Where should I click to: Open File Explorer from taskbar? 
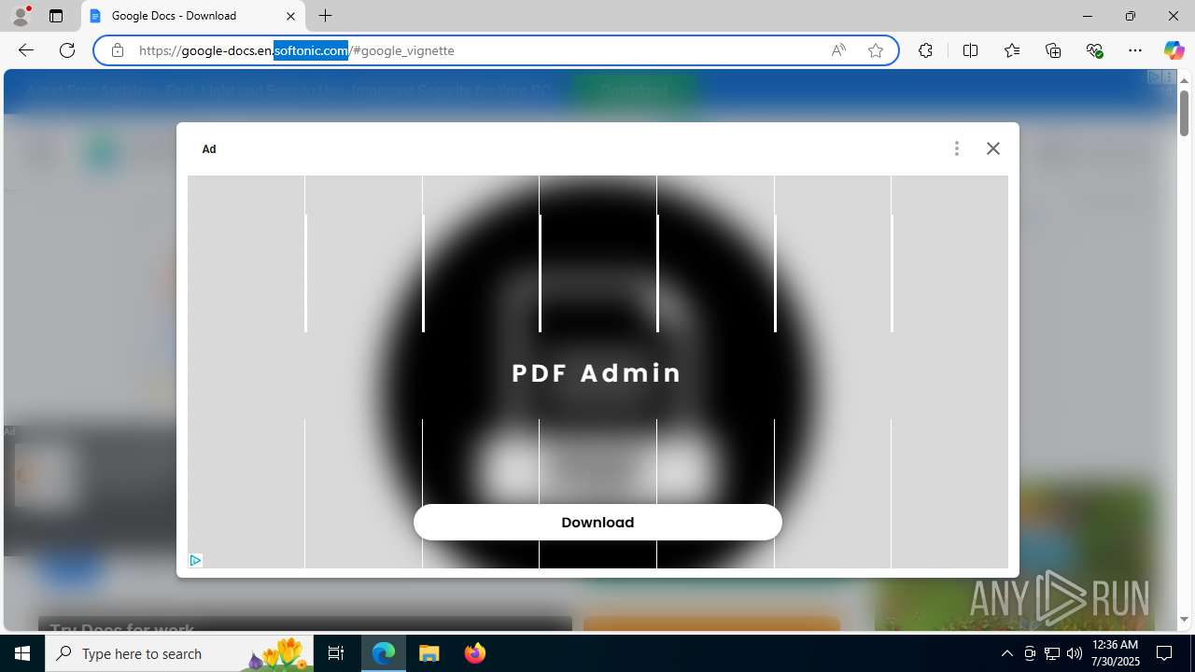click(x=429, y=653)
